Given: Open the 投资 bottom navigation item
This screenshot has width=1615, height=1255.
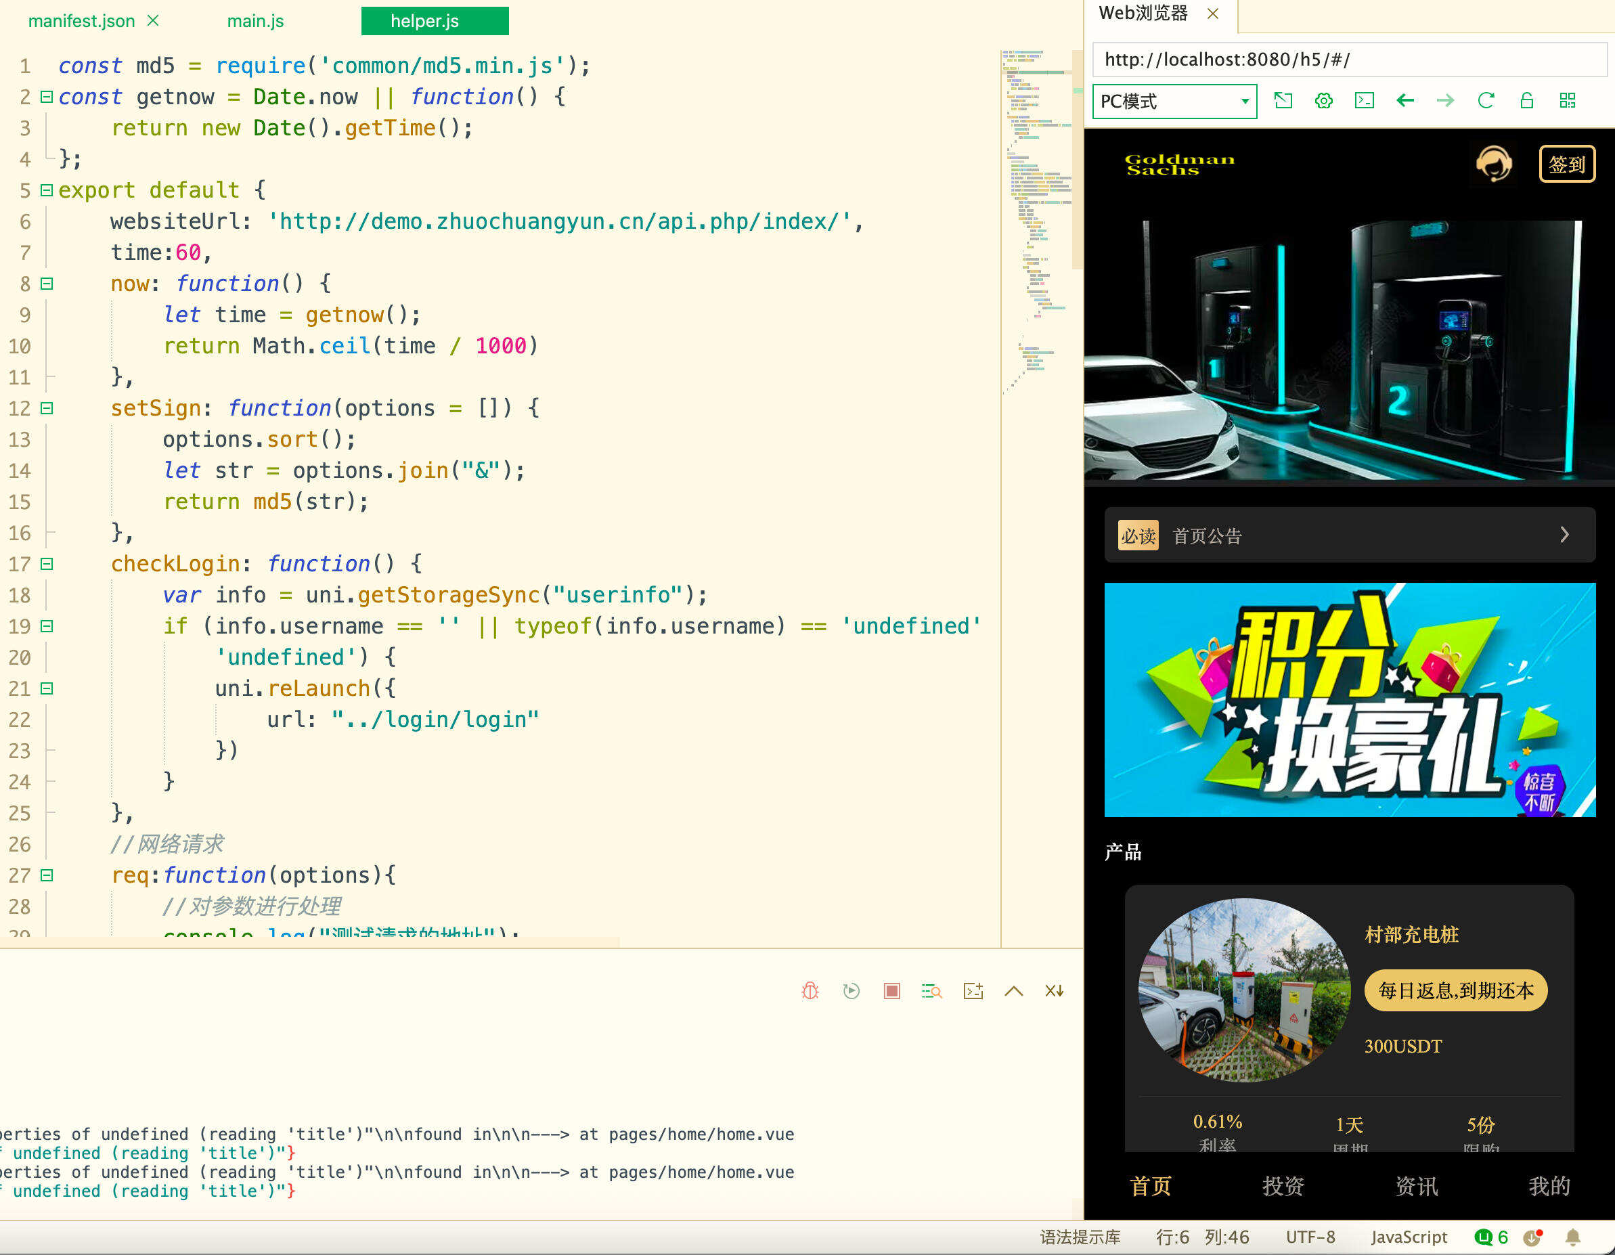Looking at the screenshot, I should (x=1283, y=1185).
